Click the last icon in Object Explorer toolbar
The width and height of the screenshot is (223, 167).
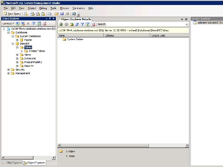tap(44, 24)
